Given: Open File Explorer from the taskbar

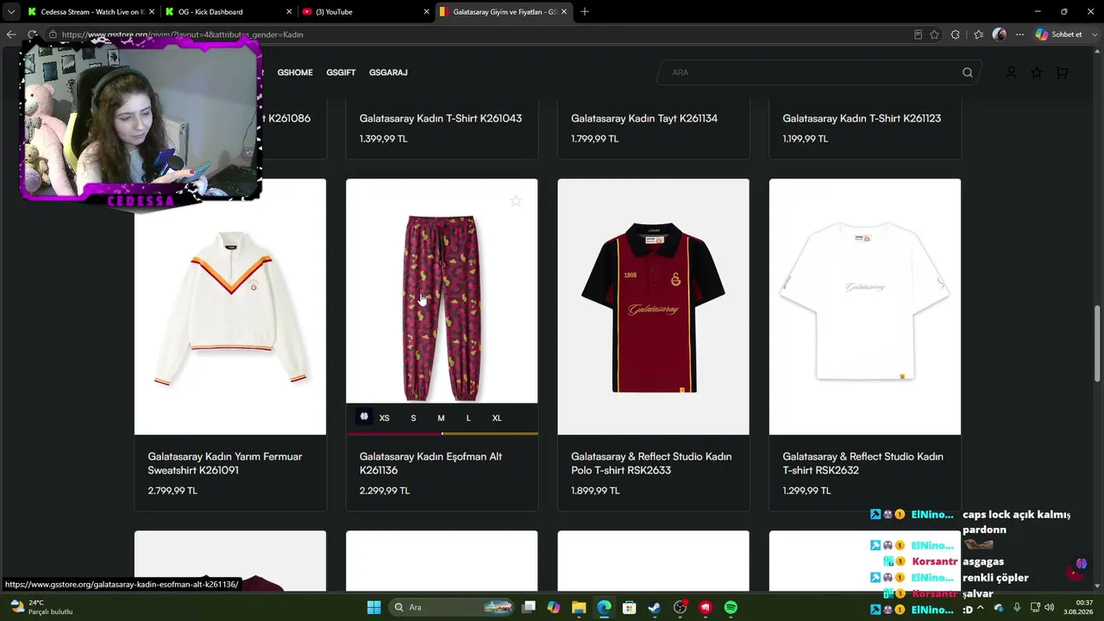Looking at the screenshot, I should pos(579,607).
